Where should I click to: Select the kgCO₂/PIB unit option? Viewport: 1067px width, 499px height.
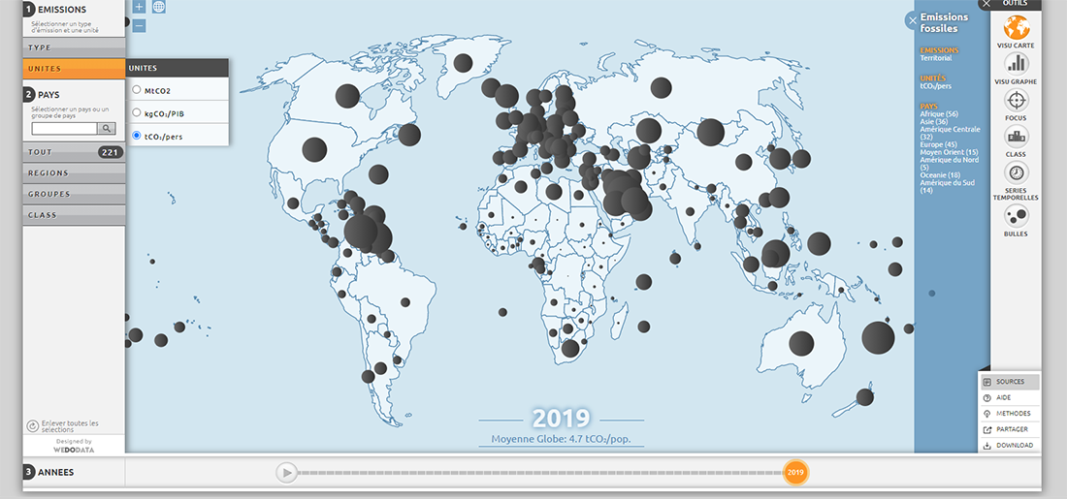pos(137,113)
